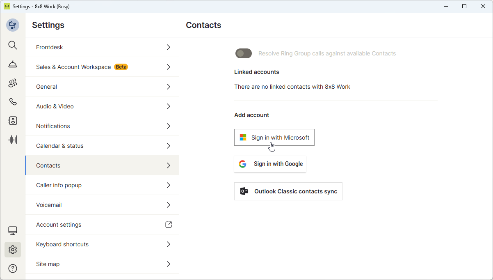The image size is (493, 280).
Task: Open the help question mark icon
Action: pyautogui.click(x=13, y=269)
